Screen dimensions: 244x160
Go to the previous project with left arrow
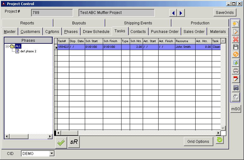(x=173, y=13)
